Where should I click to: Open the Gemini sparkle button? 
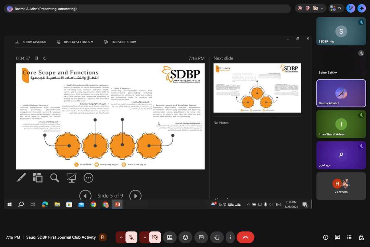tap(361, 8)
